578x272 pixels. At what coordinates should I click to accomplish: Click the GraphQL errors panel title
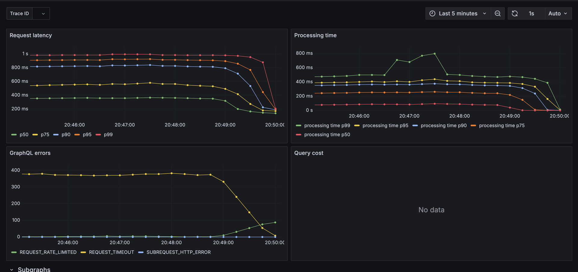30,153
